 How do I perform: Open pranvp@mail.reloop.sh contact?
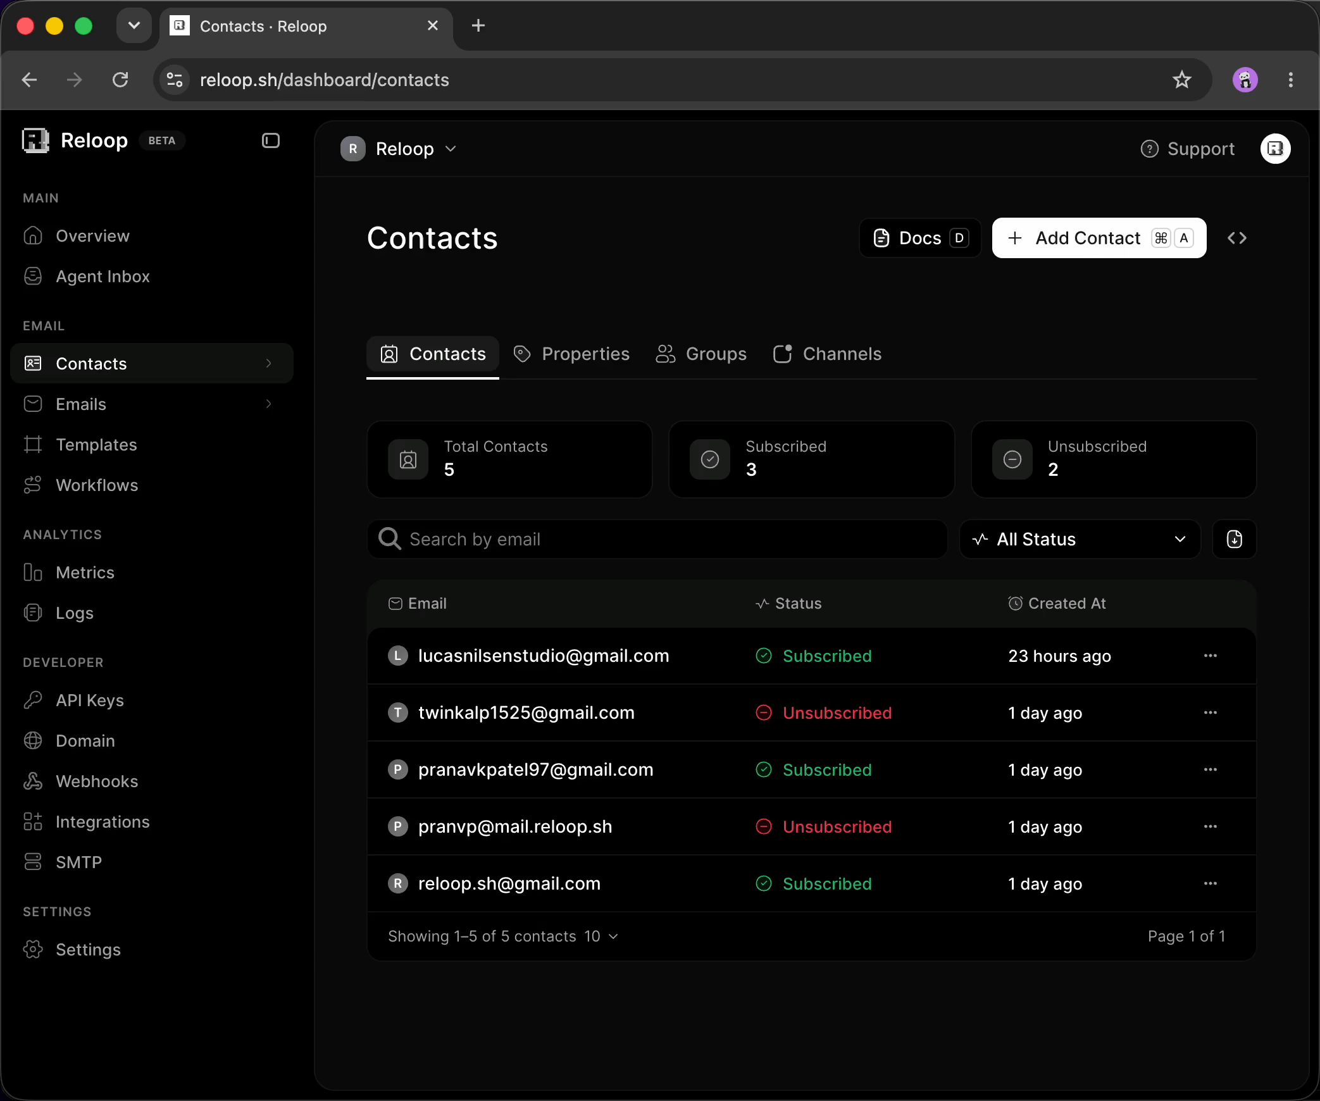click(x=515, y=826)
